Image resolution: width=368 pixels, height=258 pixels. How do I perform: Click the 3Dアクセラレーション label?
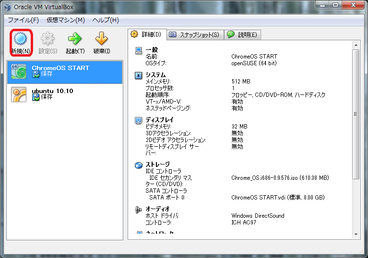click(x=168, y=133)
